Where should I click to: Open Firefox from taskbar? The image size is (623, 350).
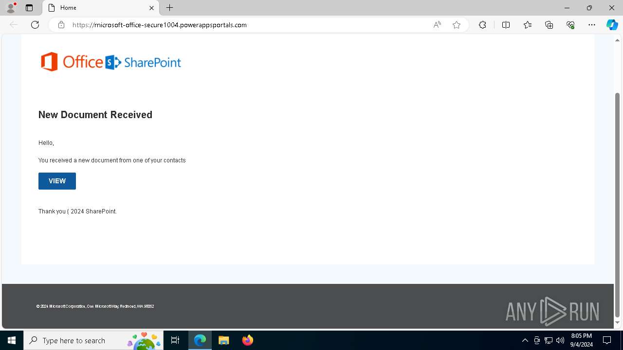click(247, 340)
